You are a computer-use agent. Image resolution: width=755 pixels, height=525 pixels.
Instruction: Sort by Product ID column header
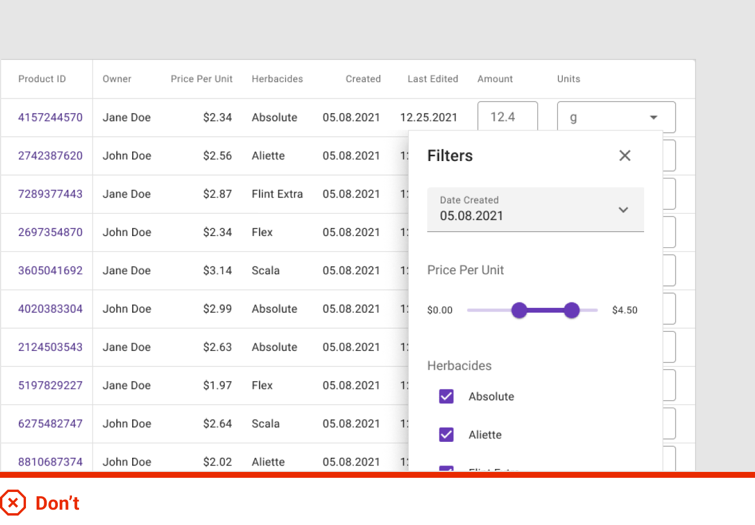click(42, 79)
